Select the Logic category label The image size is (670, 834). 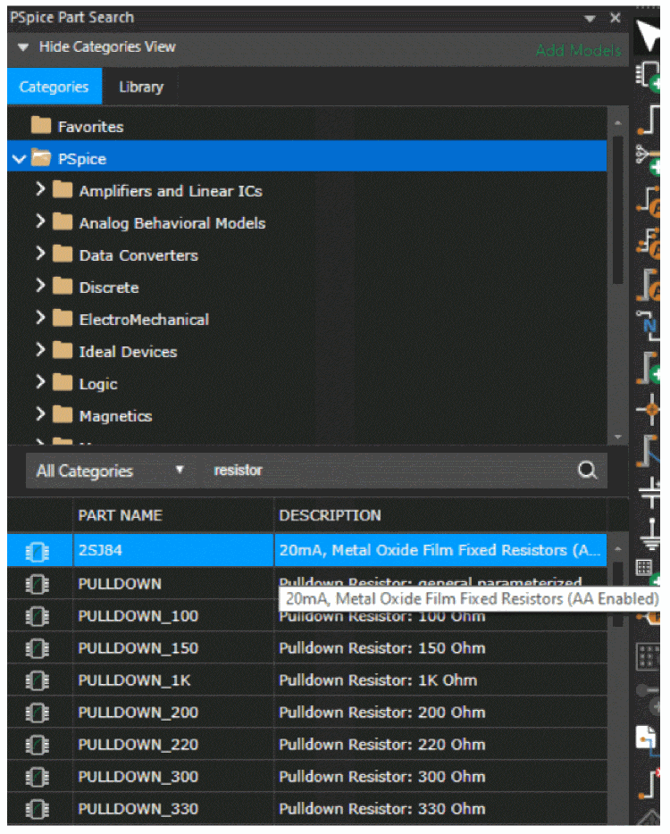tap(98, 384)
